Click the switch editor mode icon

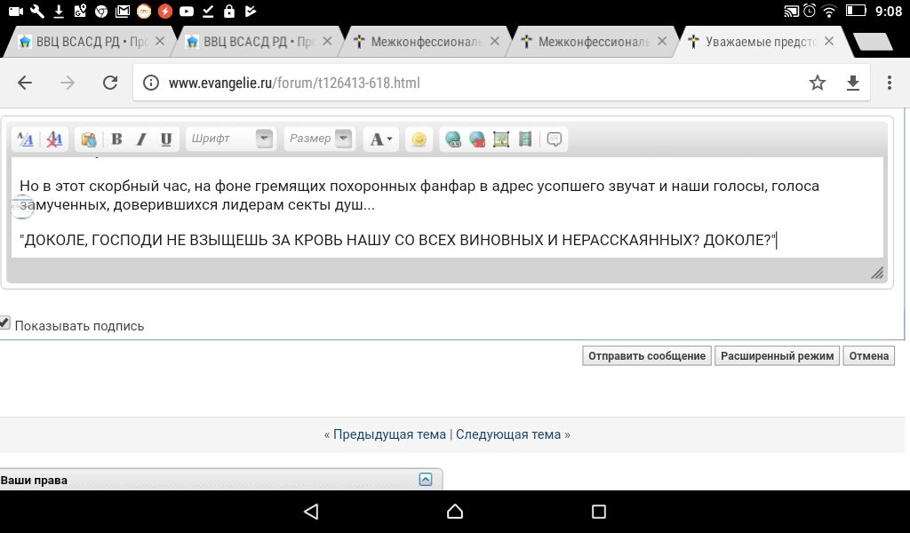pos(26,139)
